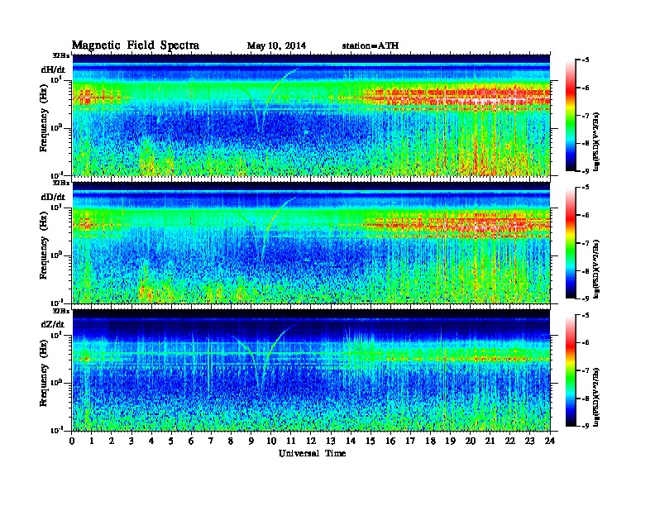
Task: Click the "-7" value on dD/dt color bar
Action: pyautogui.click(x=586, y=243)
